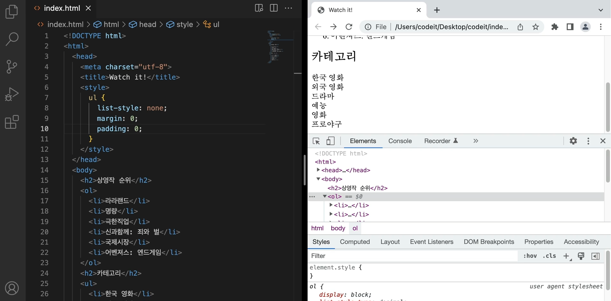Select the html node in DOM tree
Screen dimensions: 611x301
[325, 162]
